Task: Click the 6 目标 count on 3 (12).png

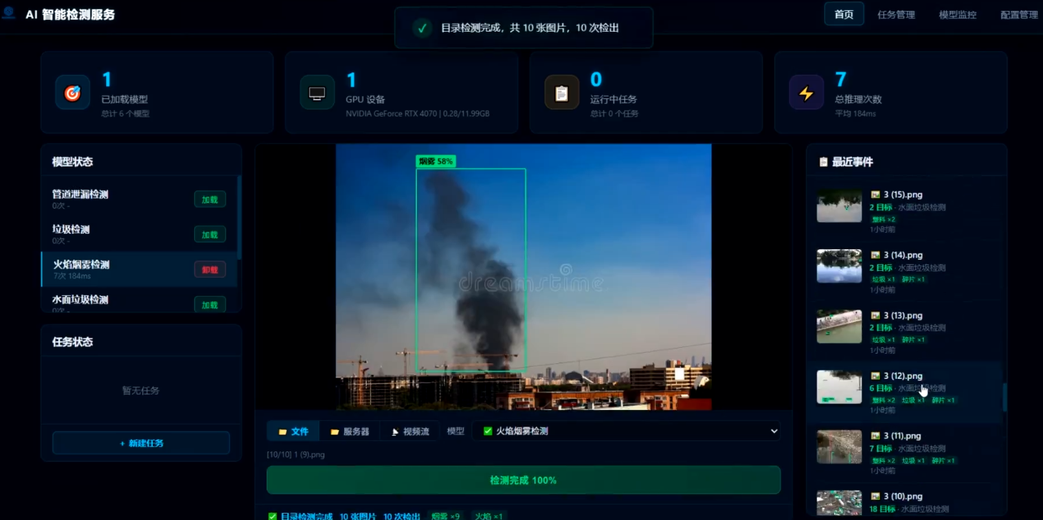Action: (x=880, y=388)
